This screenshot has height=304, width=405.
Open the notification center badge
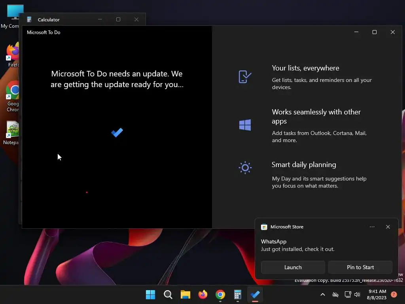[394, 294]
